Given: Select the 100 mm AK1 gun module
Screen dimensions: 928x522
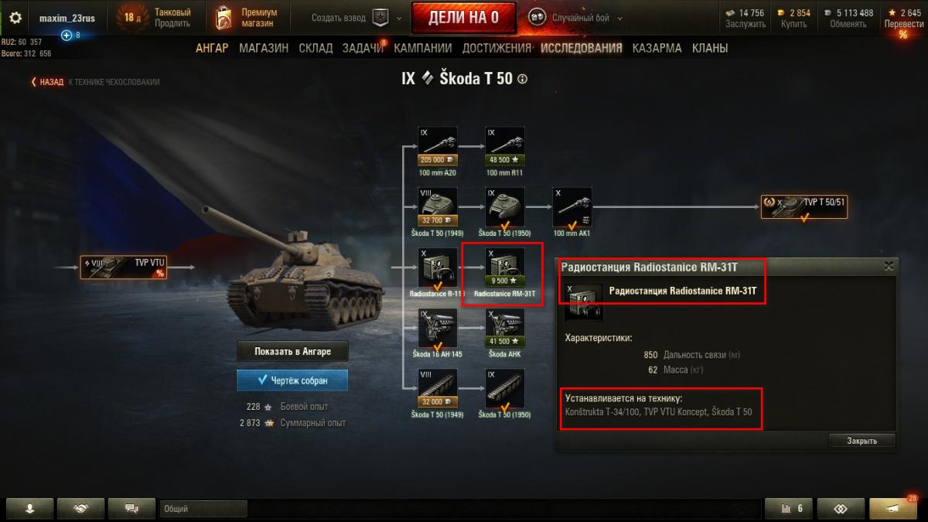Looking at the screenshot, I should click(x=572, y=206).
